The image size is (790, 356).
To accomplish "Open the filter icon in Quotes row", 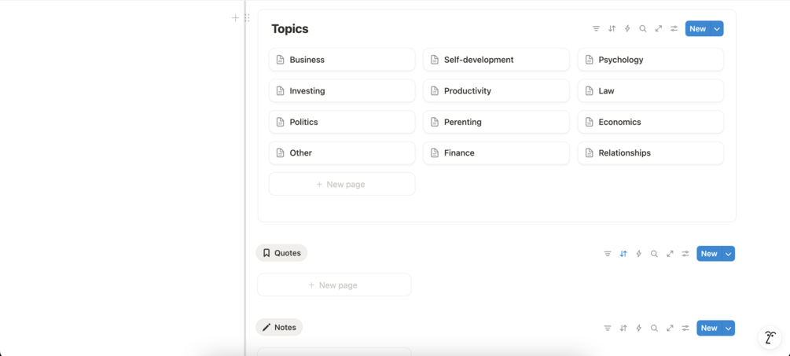I will pyautogui.click(x=608, y=254).
